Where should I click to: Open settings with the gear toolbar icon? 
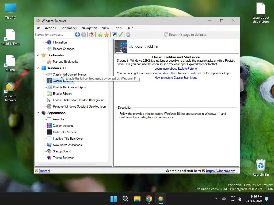point(128,35)
